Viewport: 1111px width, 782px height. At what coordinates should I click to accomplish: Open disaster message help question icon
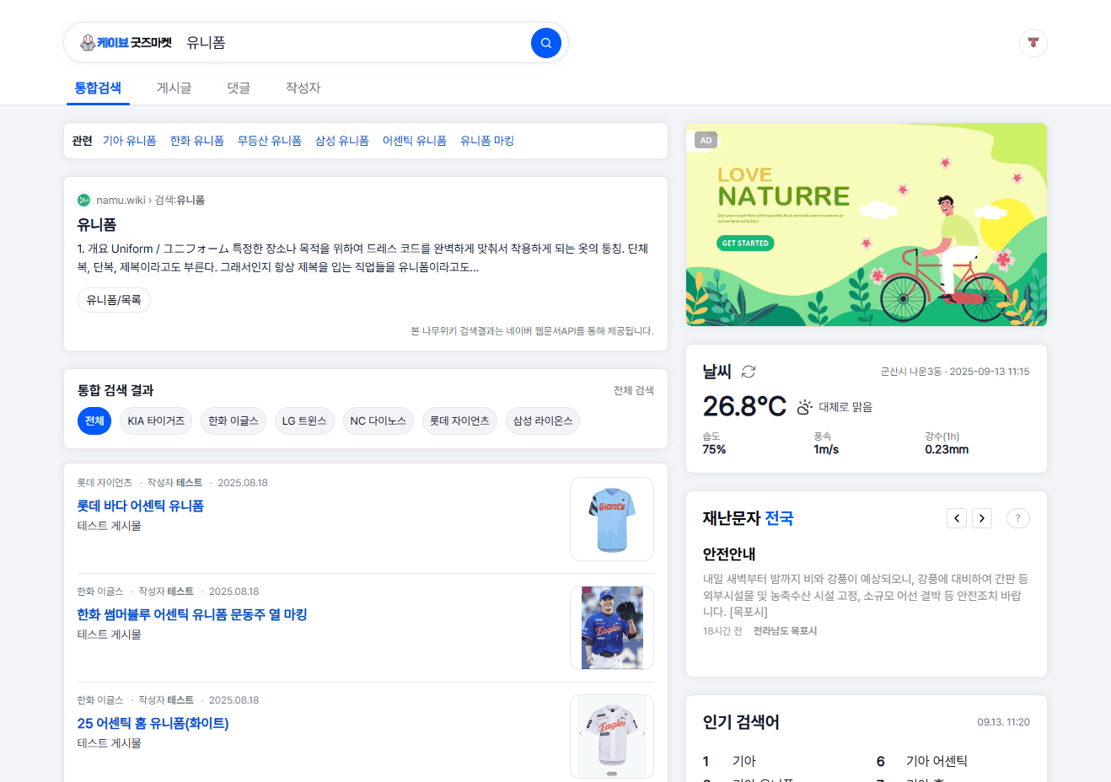click(x=1018, y=518)
